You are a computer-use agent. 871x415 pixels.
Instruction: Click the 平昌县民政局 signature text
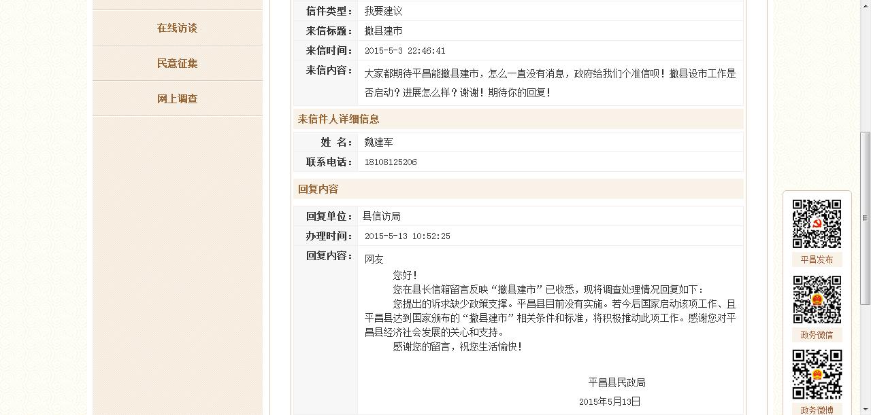[x=617, y=382]
